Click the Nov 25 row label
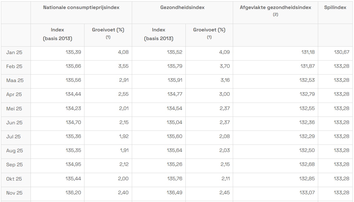The width and height of the screenshot is (354, 202). pos(14,193)
